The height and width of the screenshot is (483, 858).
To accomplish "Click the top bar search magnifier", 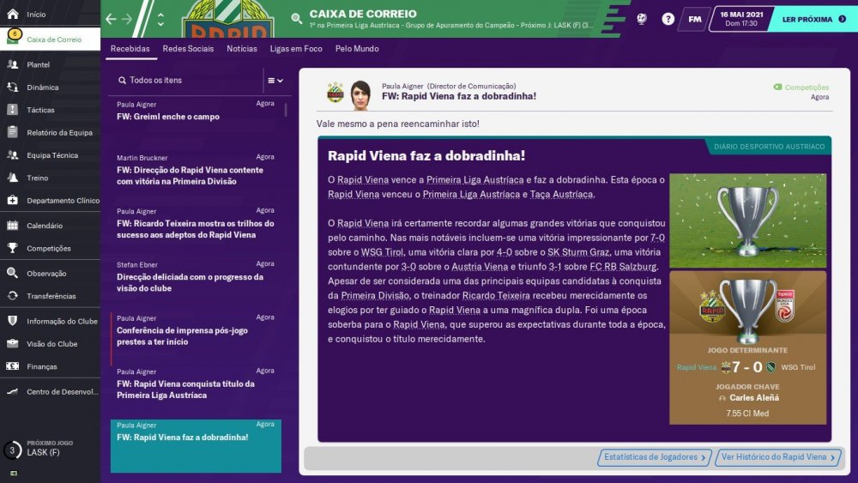I will pyautogui.click(x=296, y=19).
